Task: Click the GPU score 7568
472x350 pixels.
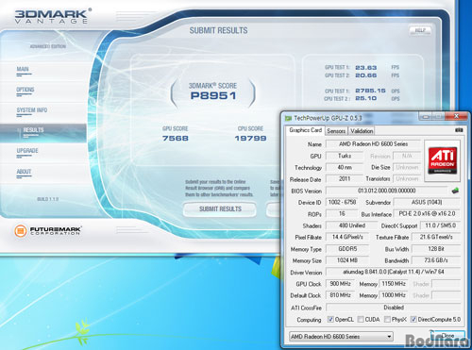Action: [176, 139]
